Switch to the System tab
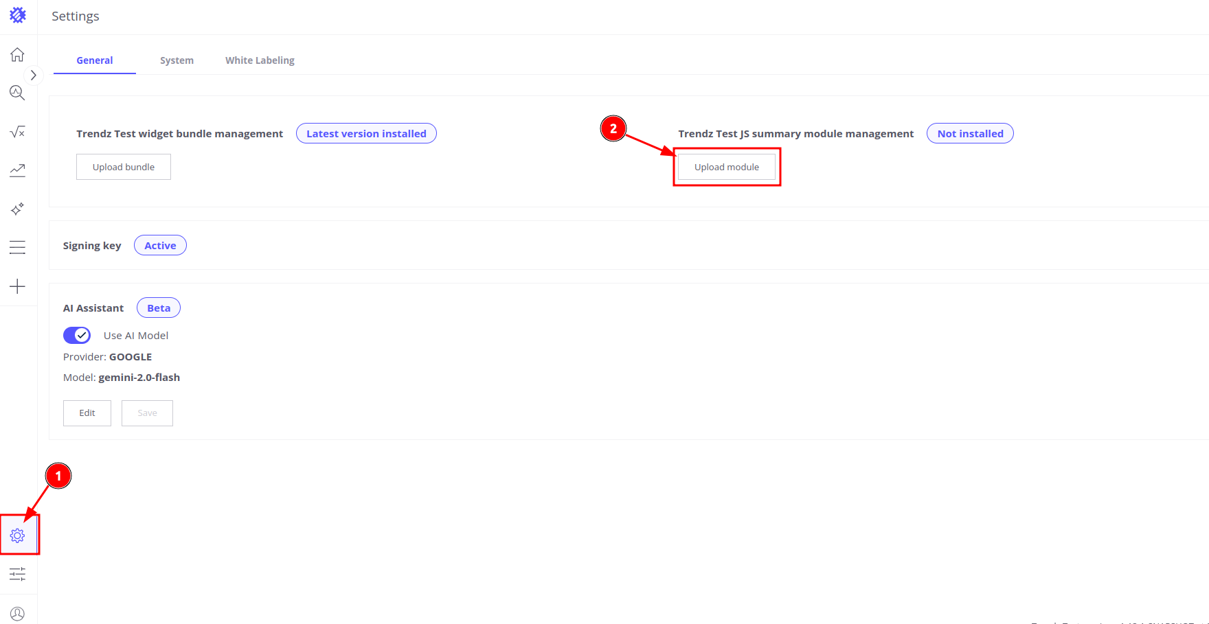Viewport: 1209px width, 624px height. click(x=177, y=60)
